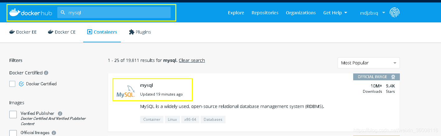The width and height of the screenshot is (441, 136).
Task: Click the search magnifier icon
Action: coord(63,13)
